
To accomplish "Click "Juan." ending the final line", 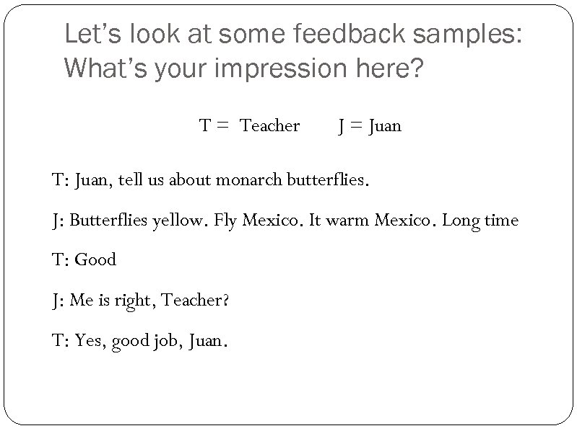I will point(208,339).
